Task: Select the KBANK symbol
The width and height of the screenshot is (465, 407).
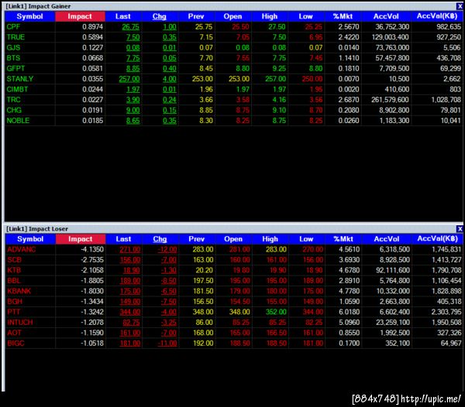Action: 19,291
